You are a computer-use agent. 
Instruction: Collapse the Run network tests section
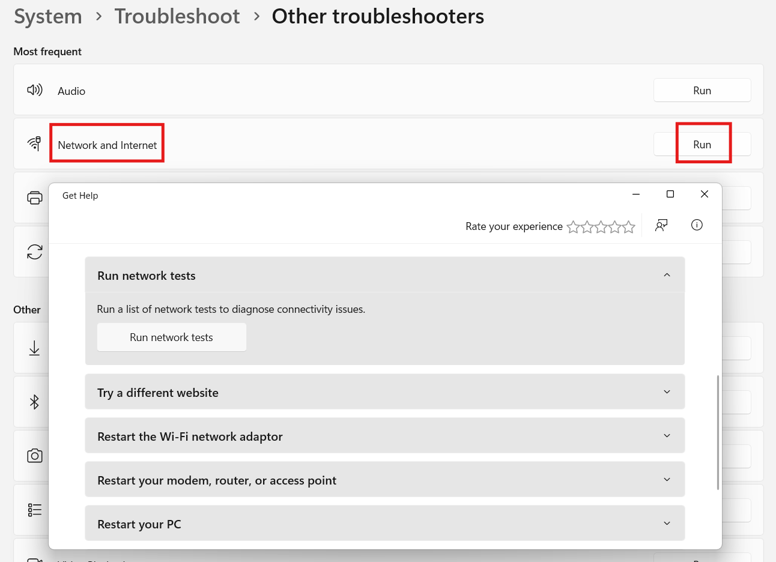[x=667, y=274]
